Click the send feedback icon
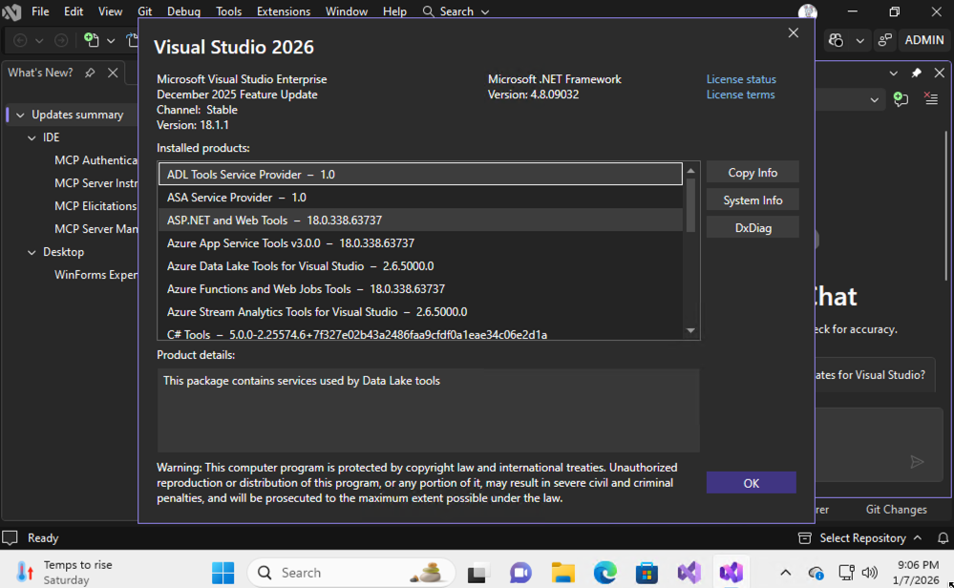 885,40
